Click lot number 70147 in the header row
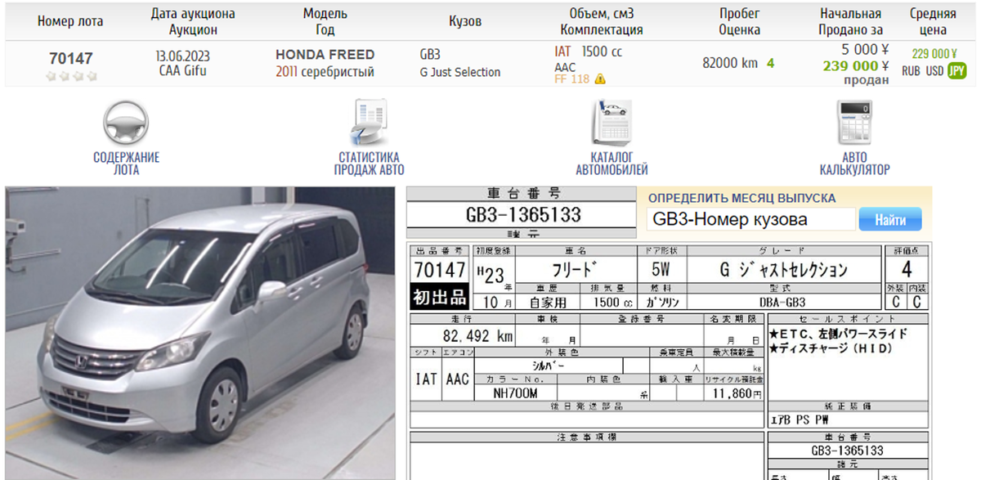Viewport: 981px width, 480px height. click(x=71, y=59)
